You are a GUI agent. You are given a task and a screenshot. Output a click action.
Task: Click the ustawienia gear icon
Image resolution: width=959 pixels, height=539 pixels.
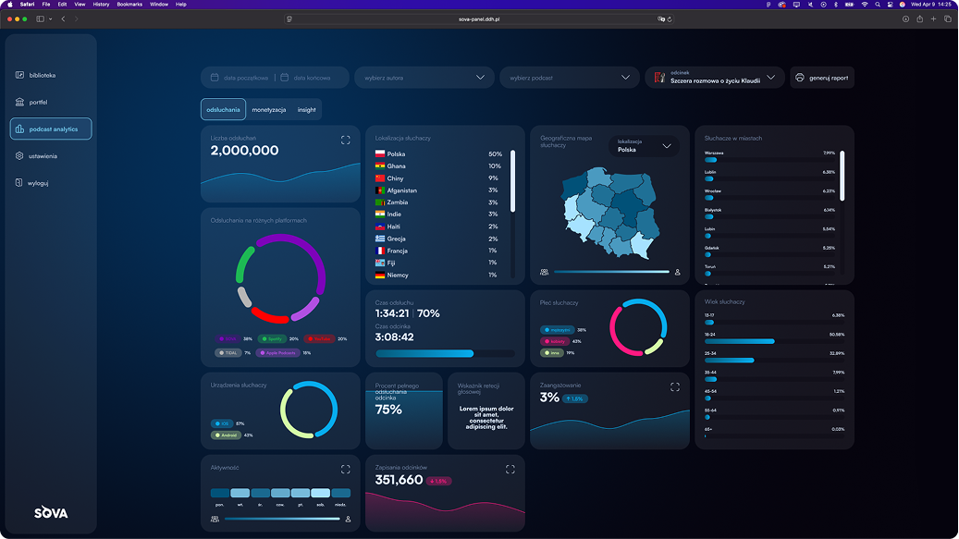19,156
